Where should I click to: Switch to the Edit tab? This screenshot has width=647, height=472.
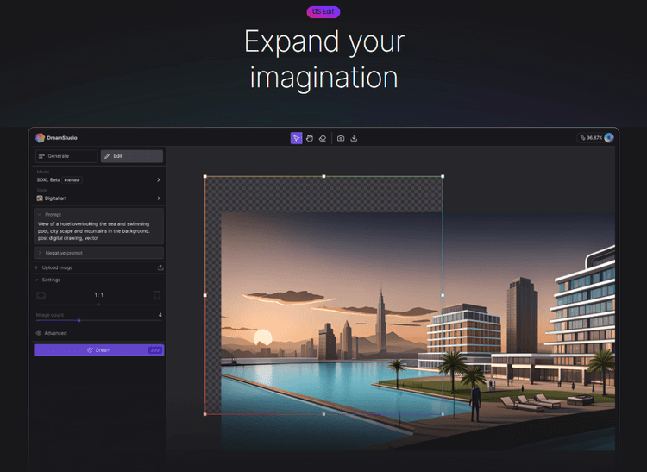[x=131, y=156]
